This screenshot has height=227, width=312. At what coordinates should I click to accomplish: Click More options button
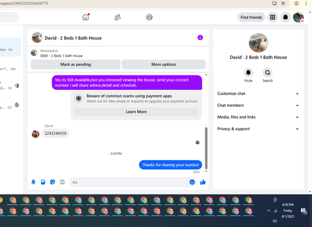click(x=163, y=64)
